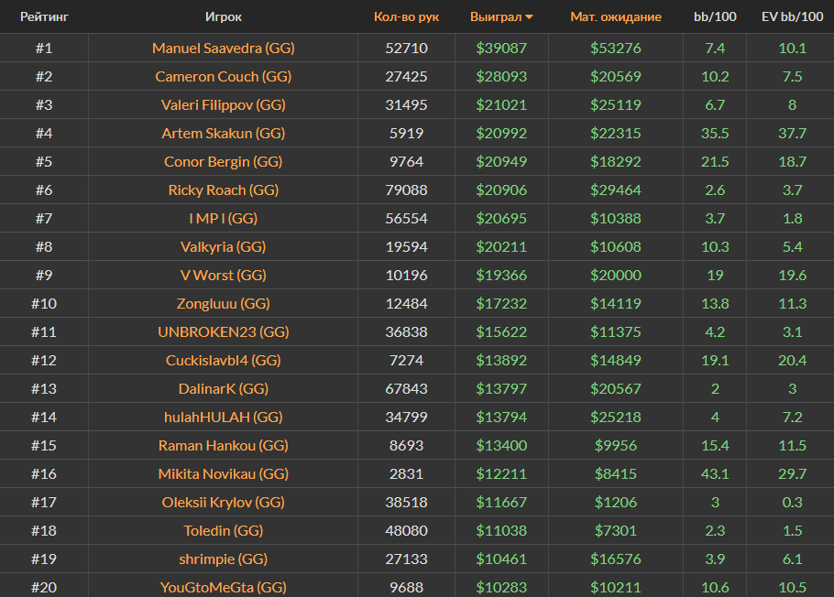
Task: Open Artem Skakun (GG) profile
Action: [x=224, y=133]
